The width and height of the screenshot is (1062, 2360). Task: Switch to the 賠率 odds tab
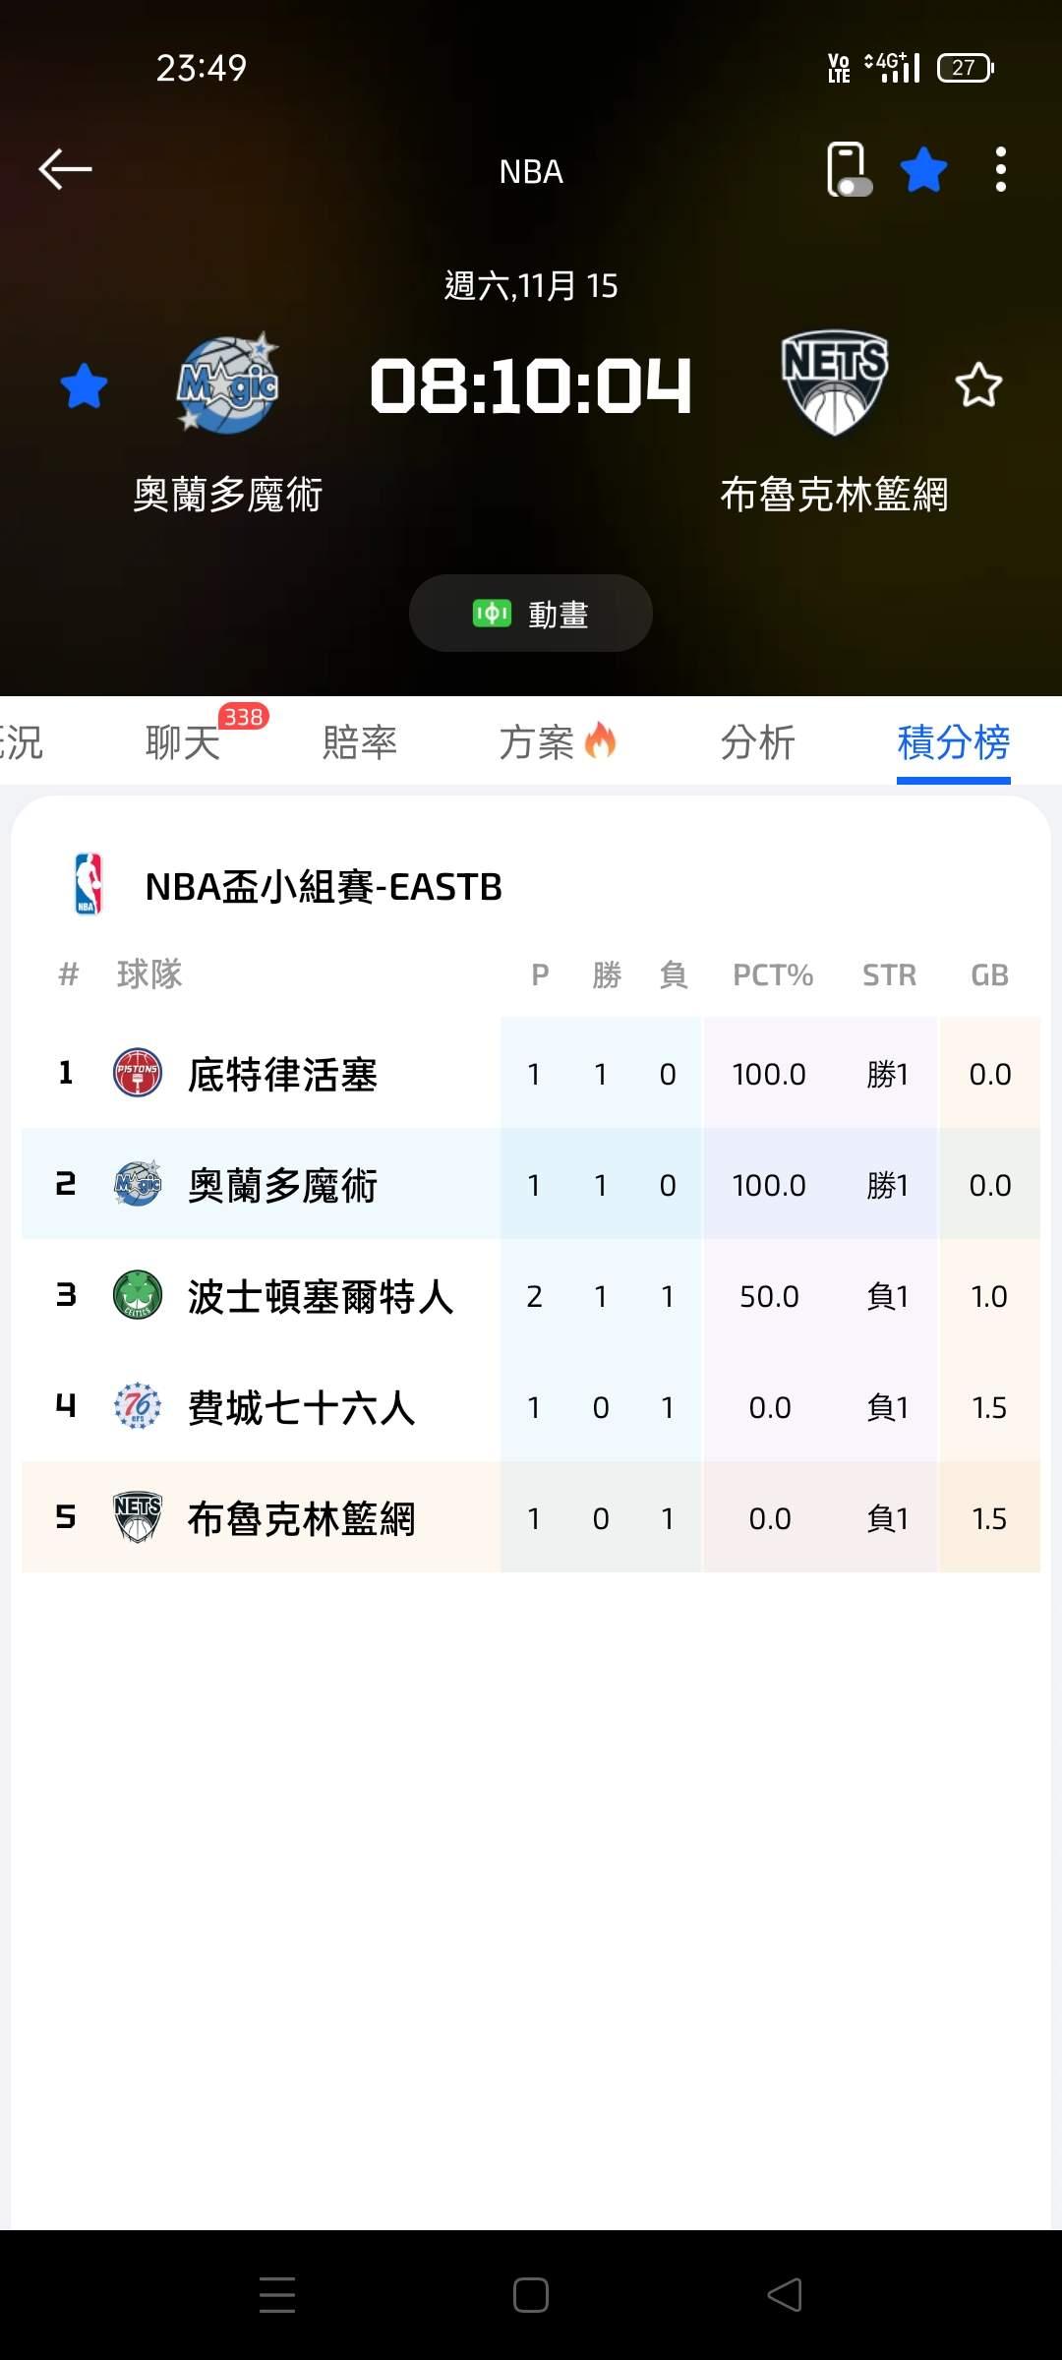point(360,742)
